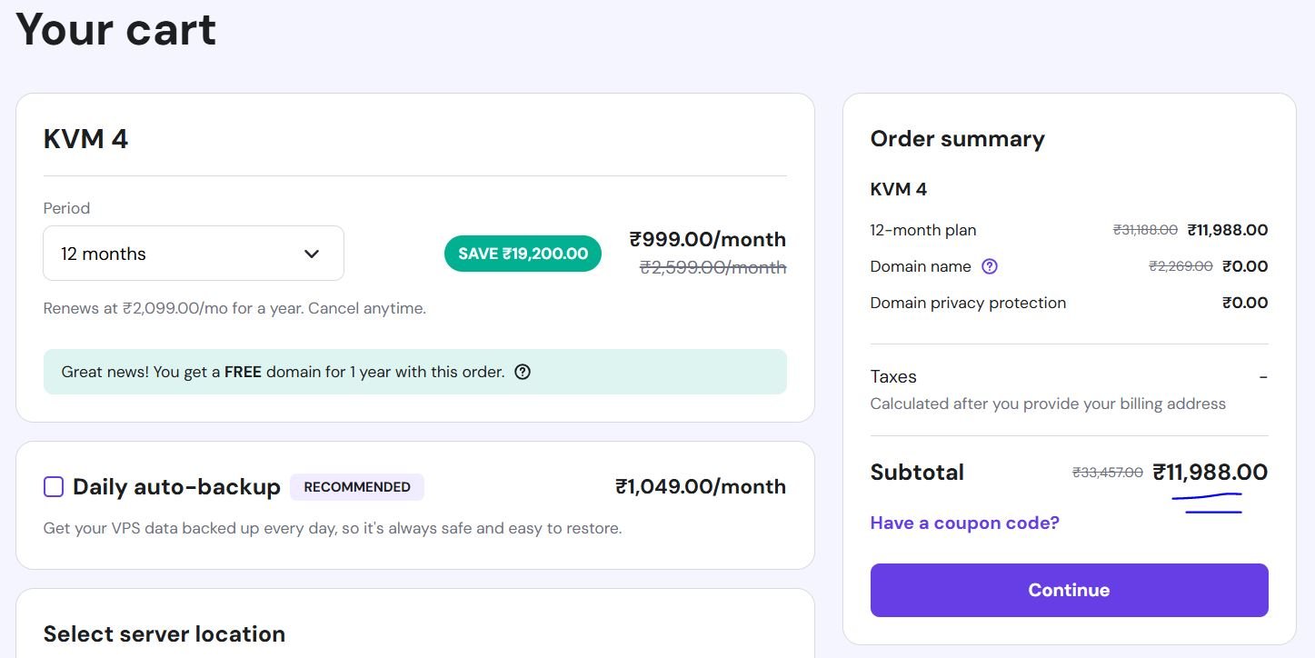Click the ₹1,049.00/month backup price
Viewport: 1315px width, 658px height.
coord(700,487)
